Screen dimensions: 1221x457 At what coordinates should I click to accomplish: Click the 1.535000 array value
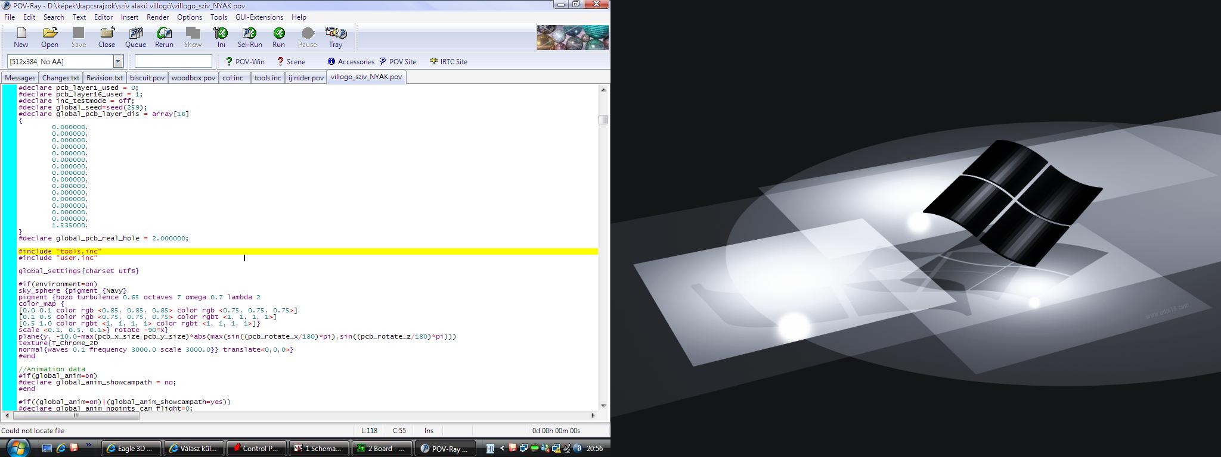point(69,226)
